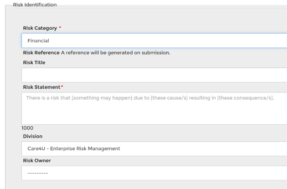Click the 1000 character counter
287x189 pixels.
(27, 128)
